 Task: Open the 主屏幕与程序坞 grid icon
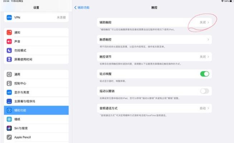[9, 101]
